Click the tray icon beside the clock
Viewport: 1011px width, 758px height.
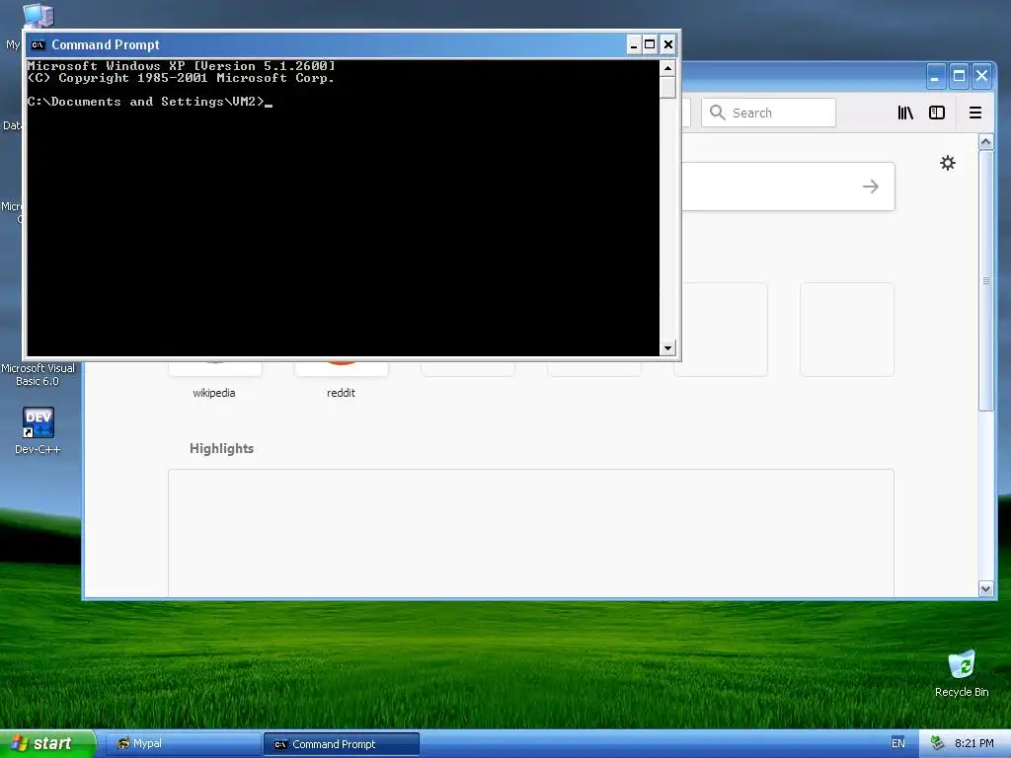(x=938, y=743)
